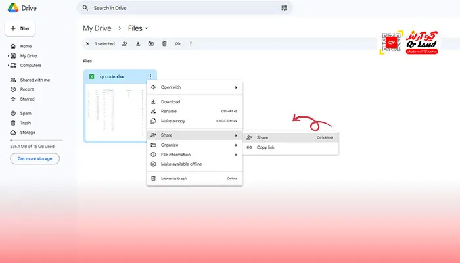Open three-dot menu on qr code.xlsx

point(150,77)
